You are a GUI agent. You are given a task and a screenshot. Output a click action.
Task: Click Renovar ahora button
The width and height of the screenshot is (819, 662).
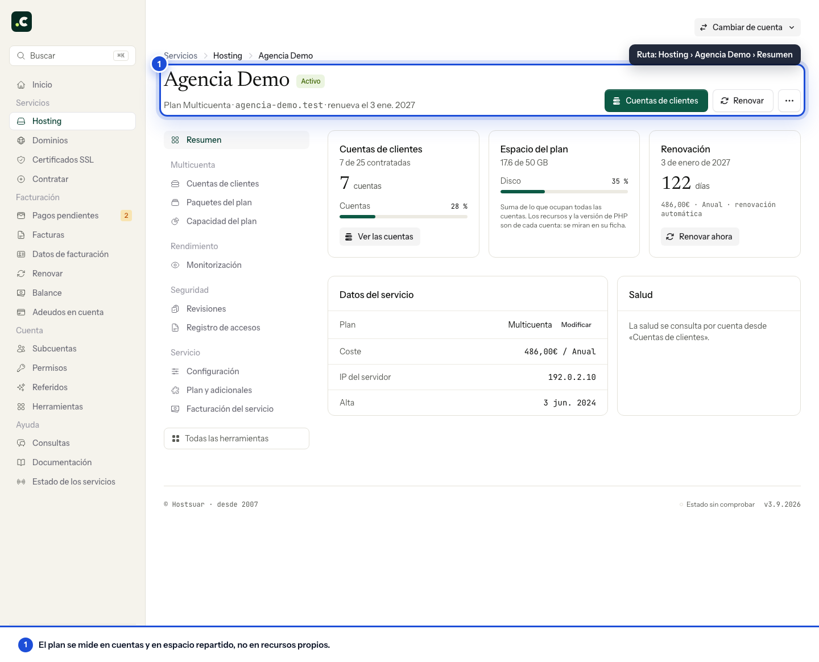700,237
